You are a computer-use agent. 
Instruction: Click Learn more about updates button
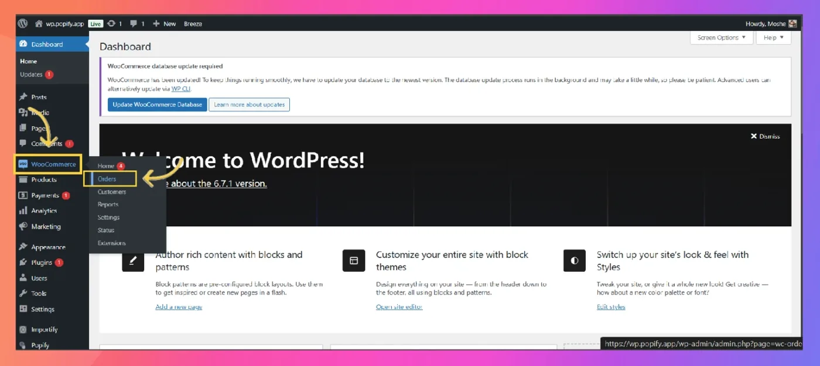click(x=249, y=105)
